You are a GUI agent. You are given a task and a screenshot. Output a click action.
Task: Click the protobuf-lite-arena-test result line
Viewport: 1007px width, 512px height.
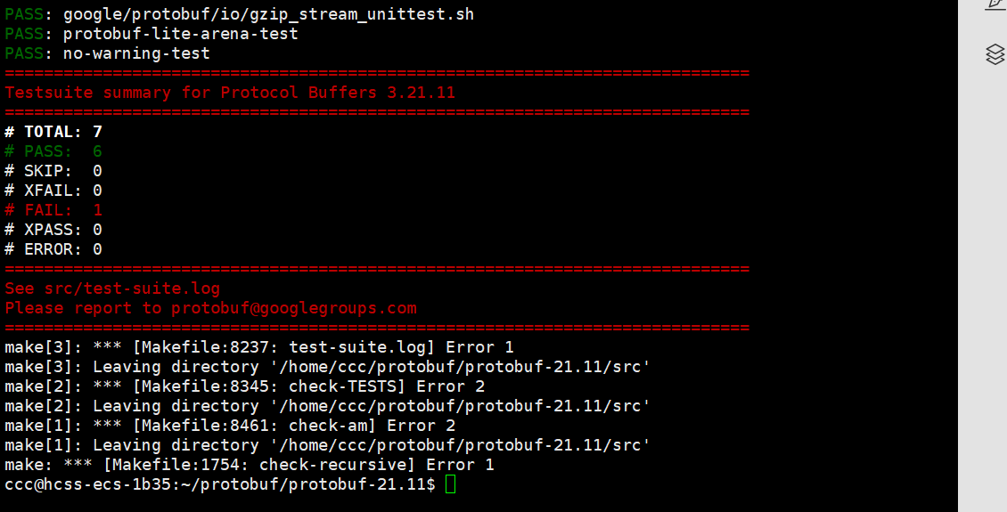151,33
